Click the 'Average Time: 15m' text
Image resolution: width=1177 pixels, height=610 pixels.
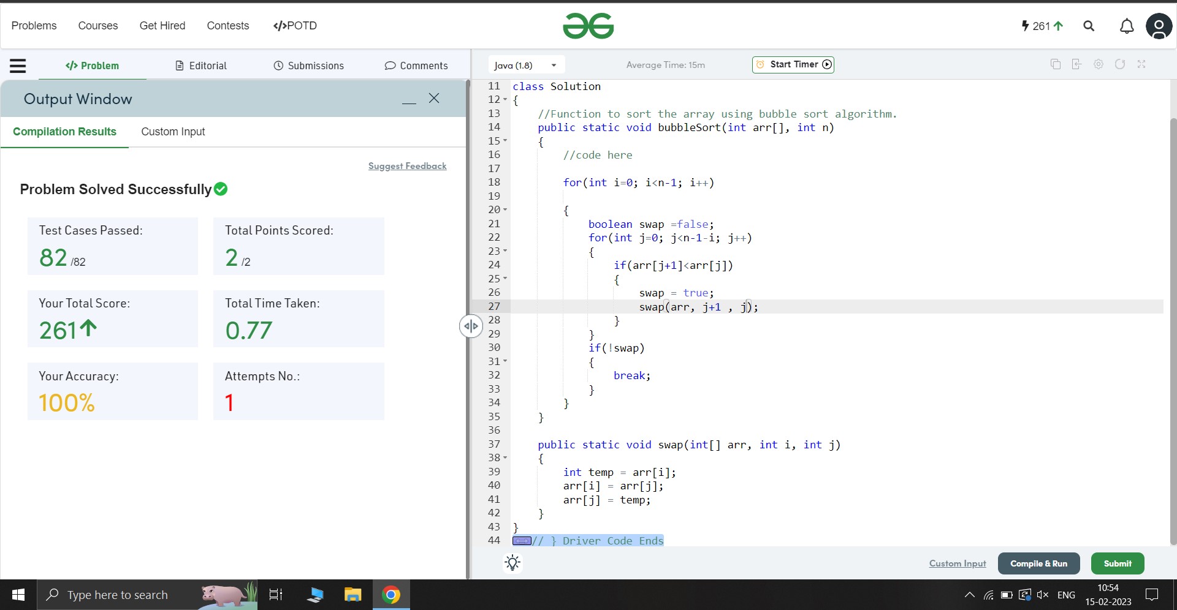tap(666, 65)
